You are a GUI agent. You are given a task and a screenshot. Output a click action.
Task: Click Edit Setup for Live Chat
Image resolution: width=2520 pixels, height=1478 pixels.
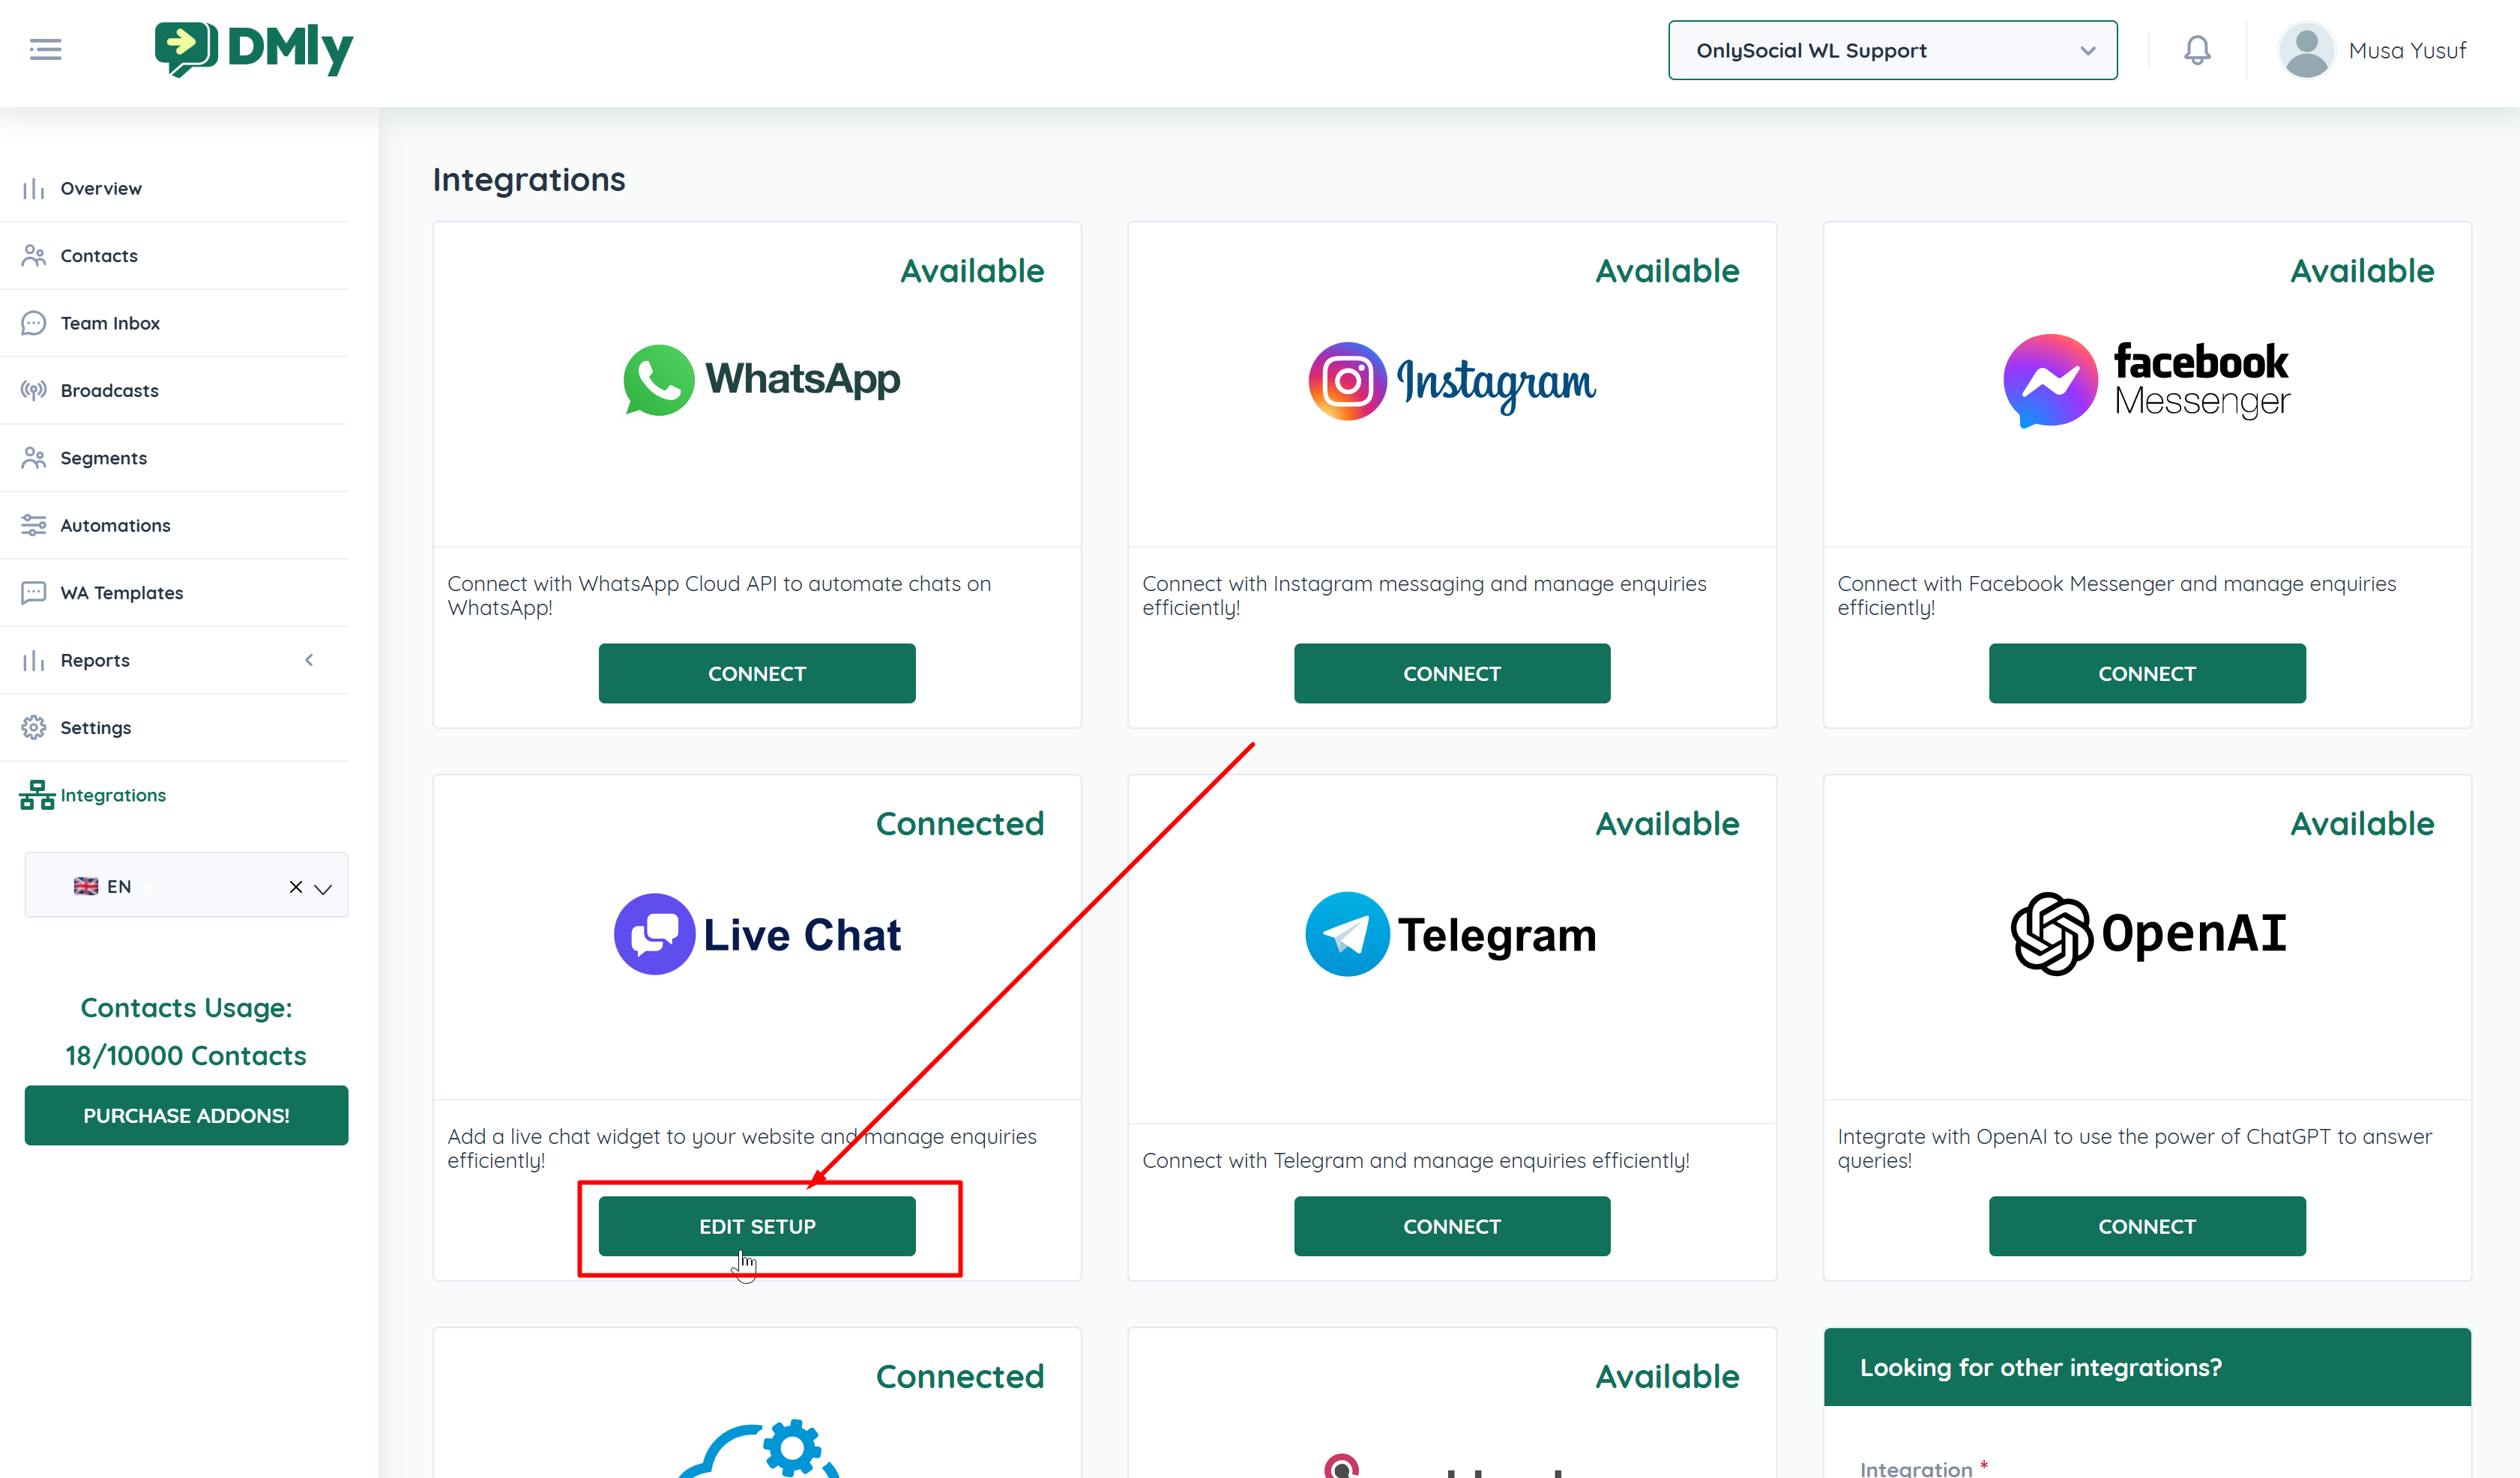pyautogui.click(x=756, y=1226)
